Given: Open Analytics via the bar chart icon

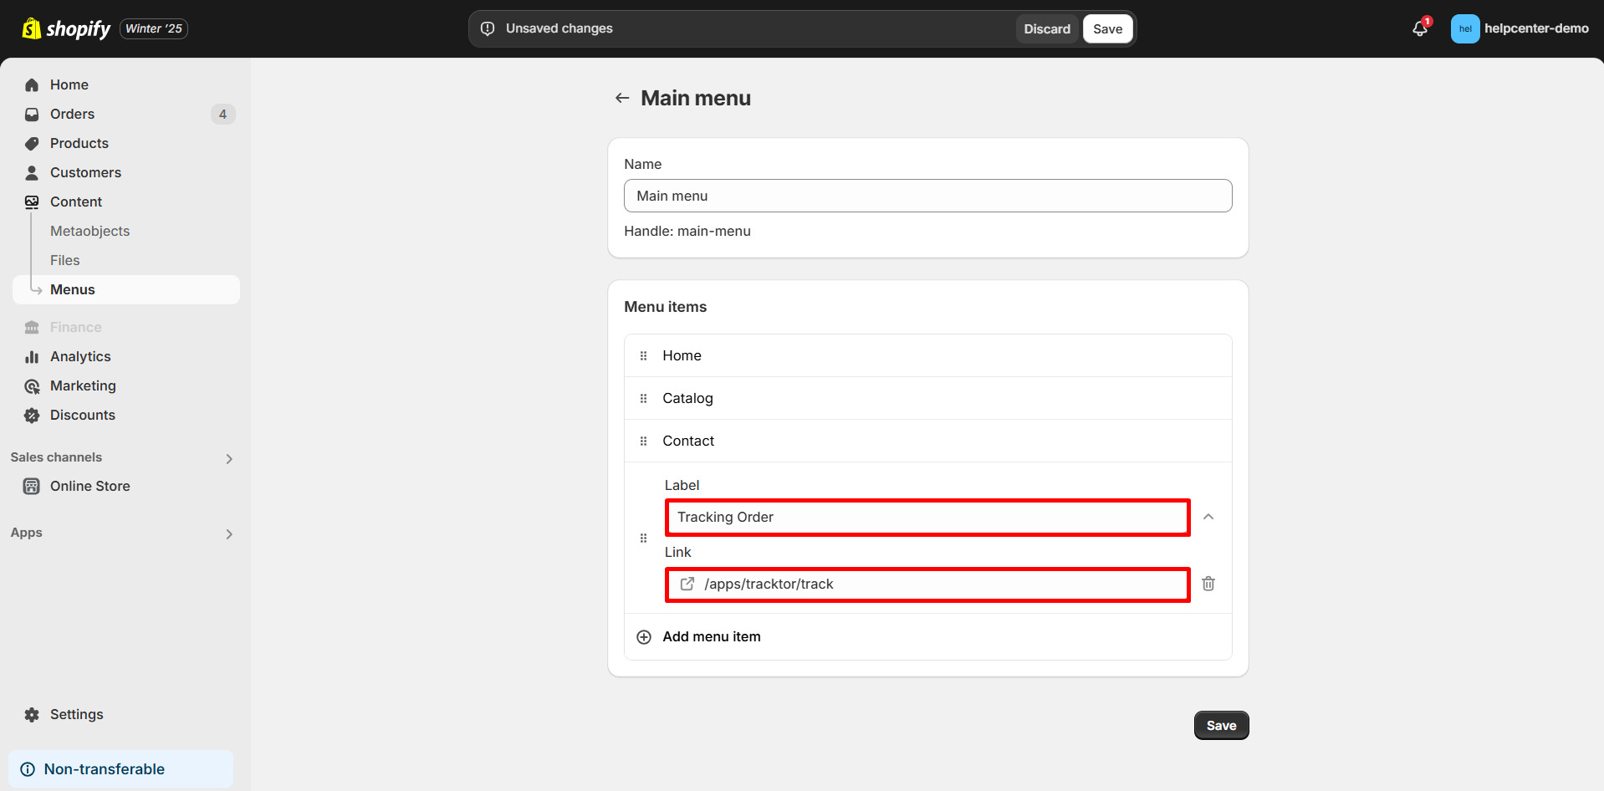Looking at the screenshot, I should 31,356.
